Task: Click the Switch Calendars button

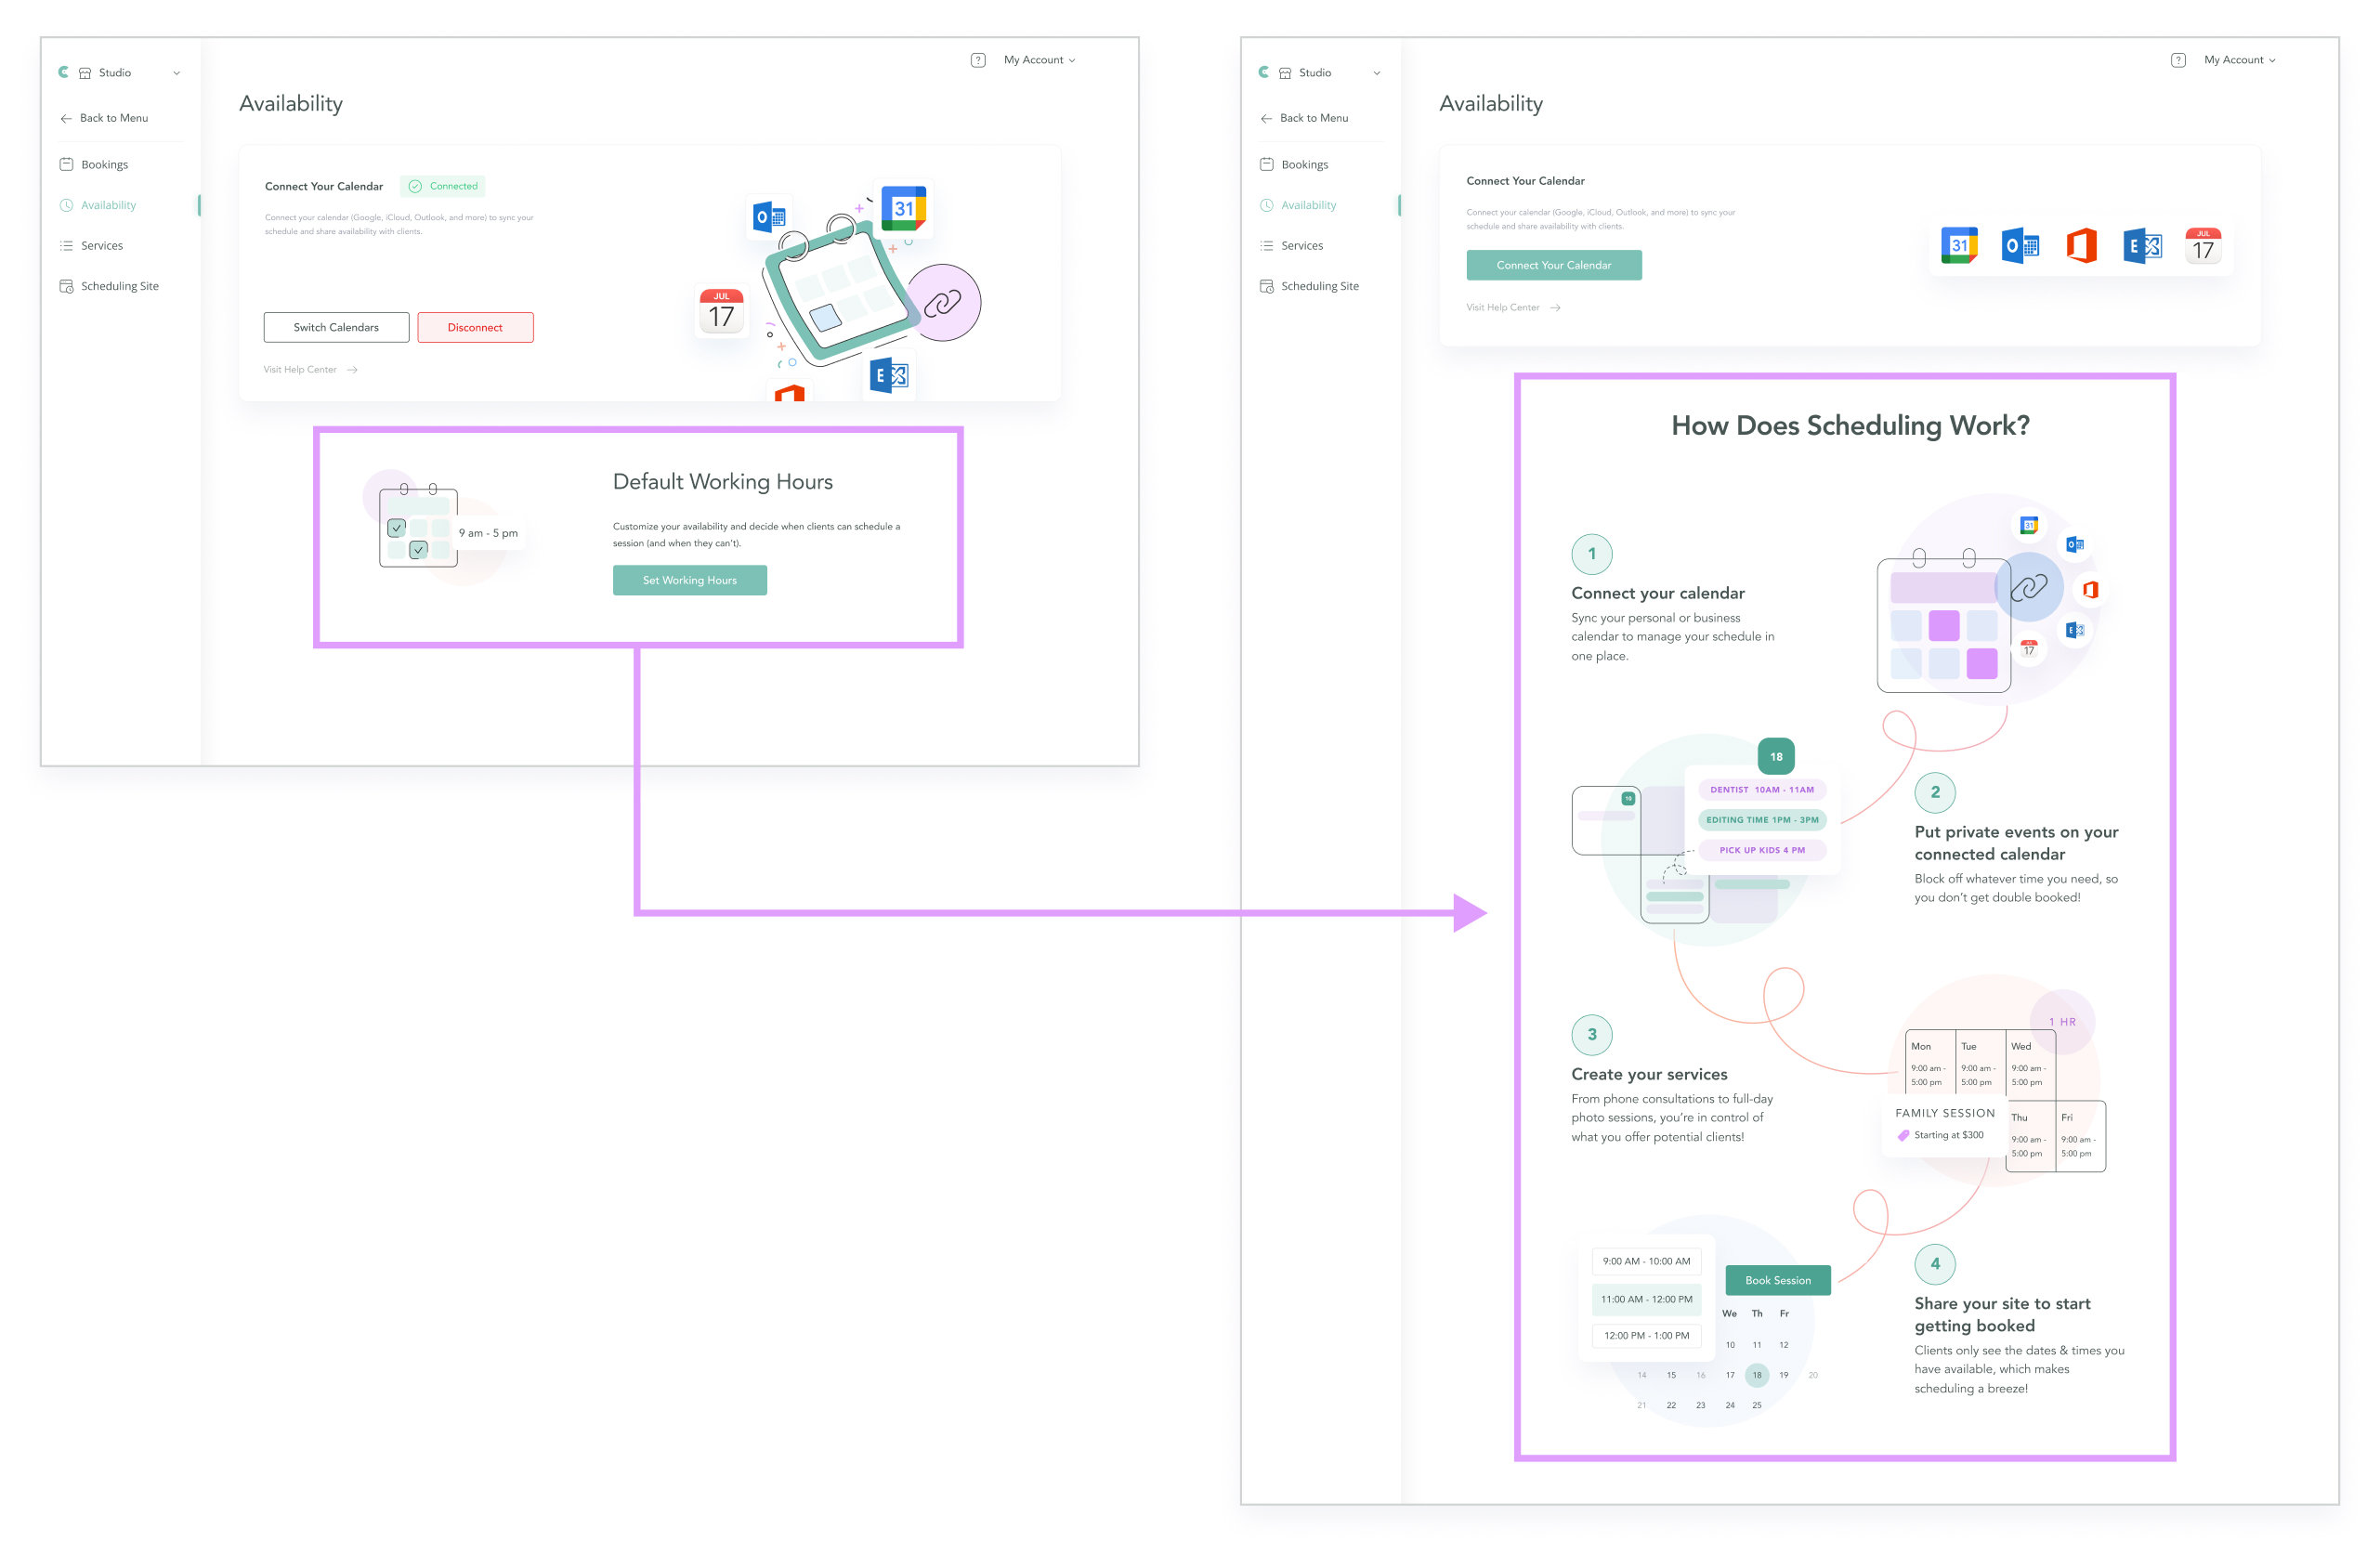Action: point(336,327)
